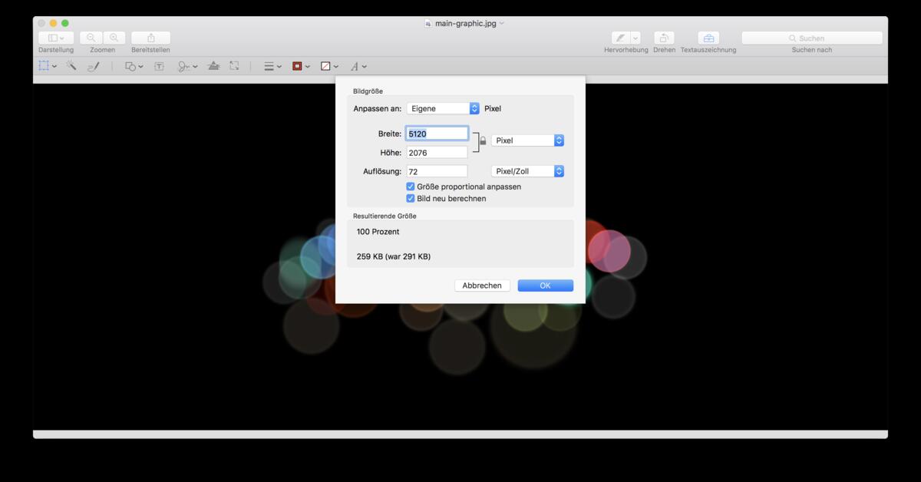Click the Adjust Color levels icon

(213, 66)
